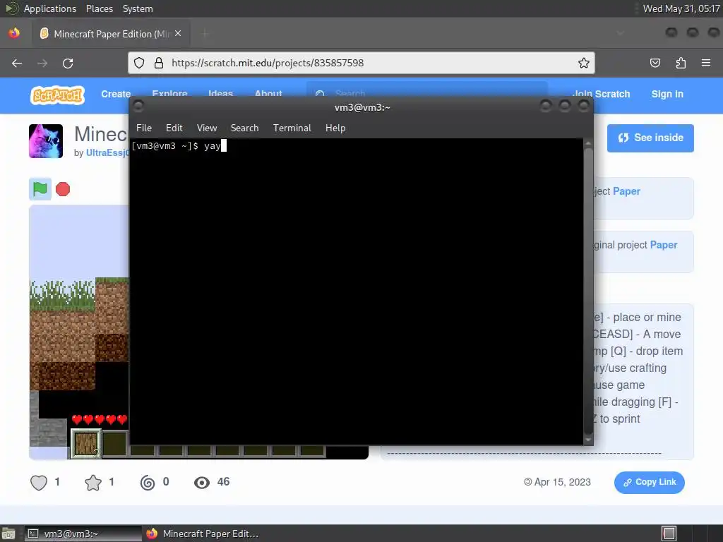Click the padlock site security icon
Screen dimensions: 723x542
(159, 63)
